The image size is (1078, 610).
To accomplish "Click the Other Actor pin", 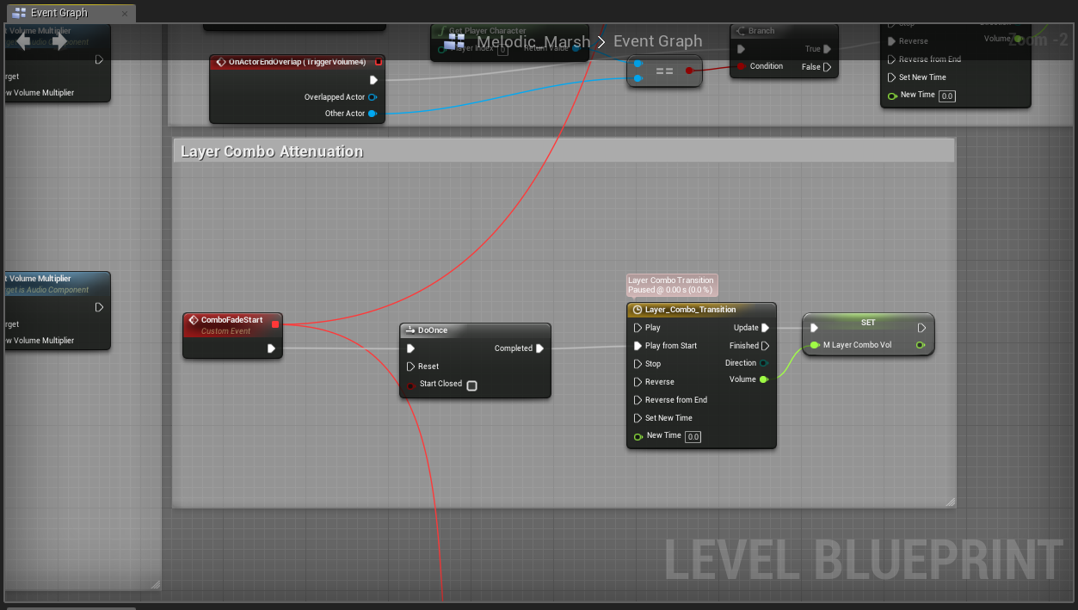I will [x=373, y=114].
